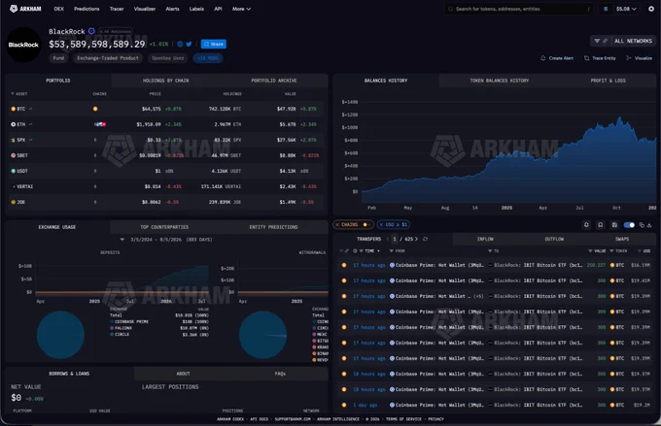Click the ETH coin icon in portfolio
The height and width of the screenshot is (426, 661).
[x=13, y=124]
